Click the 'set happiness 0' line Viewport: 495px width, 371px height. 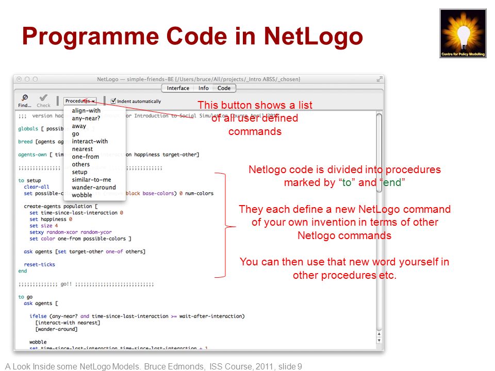(x=51, y=220)
